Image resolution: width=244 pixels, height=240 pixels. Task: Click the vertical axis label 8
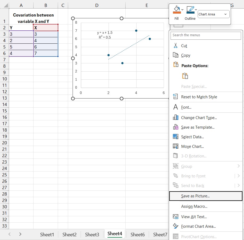coord(76,23)
